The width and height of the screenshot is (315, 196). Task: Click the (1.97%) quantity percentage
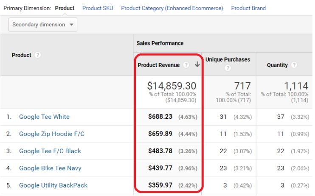point(300,151)
